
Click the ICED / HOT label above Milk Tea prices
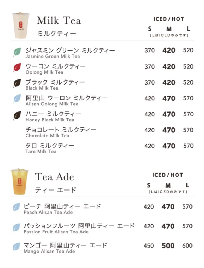point(169,19)
